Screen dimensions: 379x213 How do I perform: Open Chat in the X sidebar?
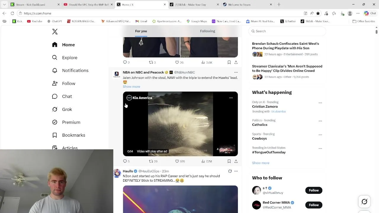(62, 96)
